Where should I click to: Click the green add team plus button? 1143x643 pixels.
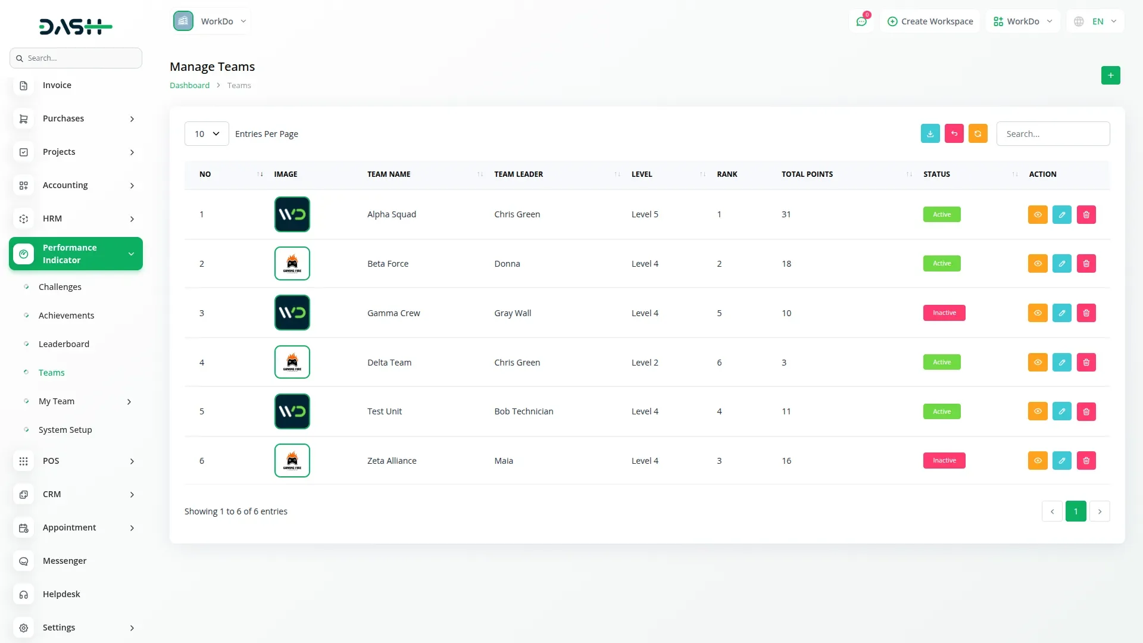pos(1110,75)
